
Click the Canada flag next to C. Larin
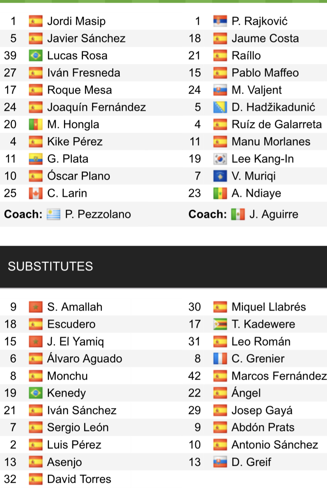(x=36, y=194)
